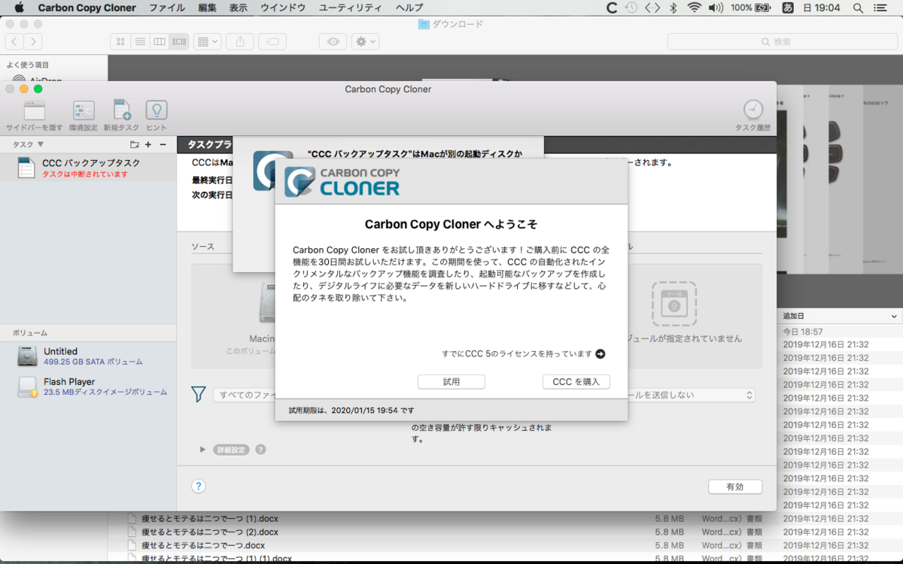Open the Finder action gear menu
The image size is (903, 564).
[365, 41]
